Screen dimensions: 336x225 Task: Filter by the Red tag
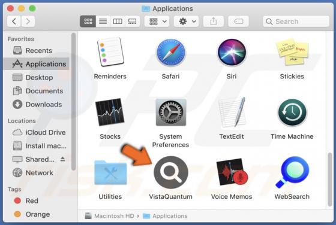[x=37, y=201]
